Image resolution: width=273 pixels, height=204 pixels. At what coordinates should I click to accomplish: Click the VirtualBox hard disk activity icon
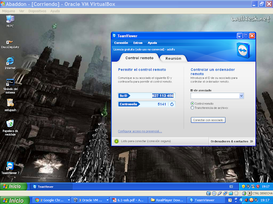[x=208, y=193]
